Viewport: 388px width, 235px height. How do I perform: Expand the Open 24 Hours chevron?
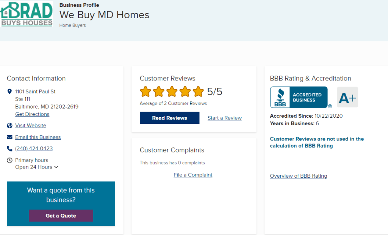(x=56, y=167)
